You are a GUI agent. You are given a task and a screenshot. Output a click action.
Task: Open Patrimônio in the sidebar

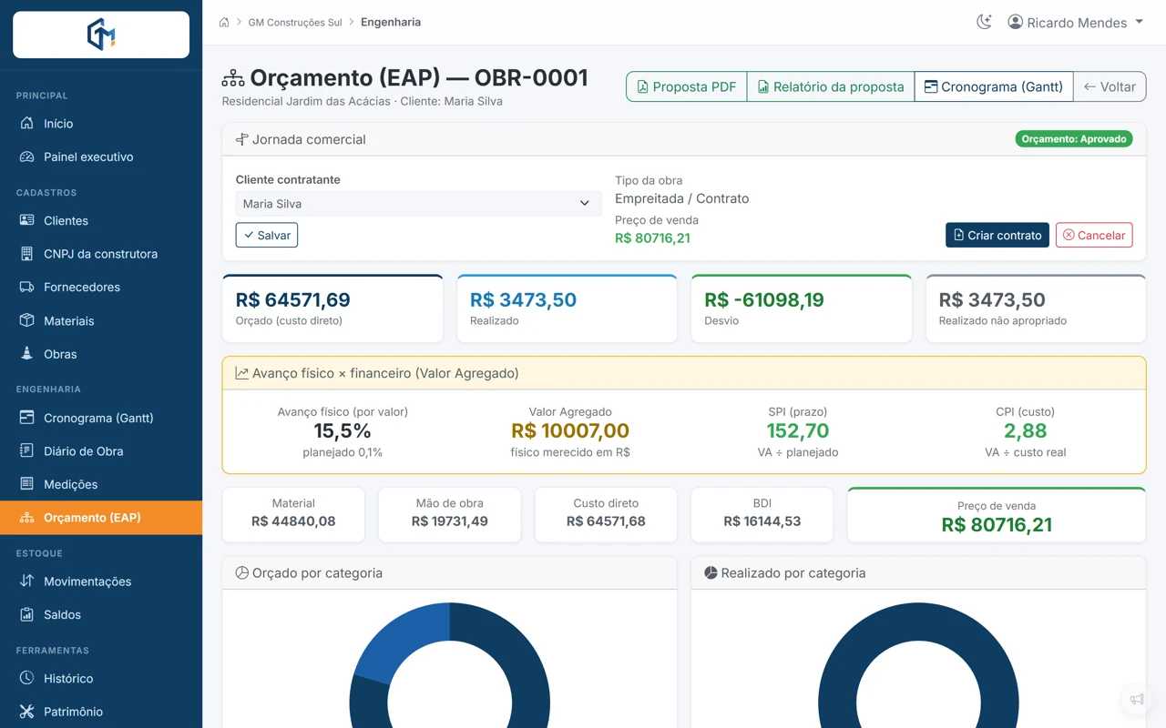pyautogui.click(x=101, y=712)
